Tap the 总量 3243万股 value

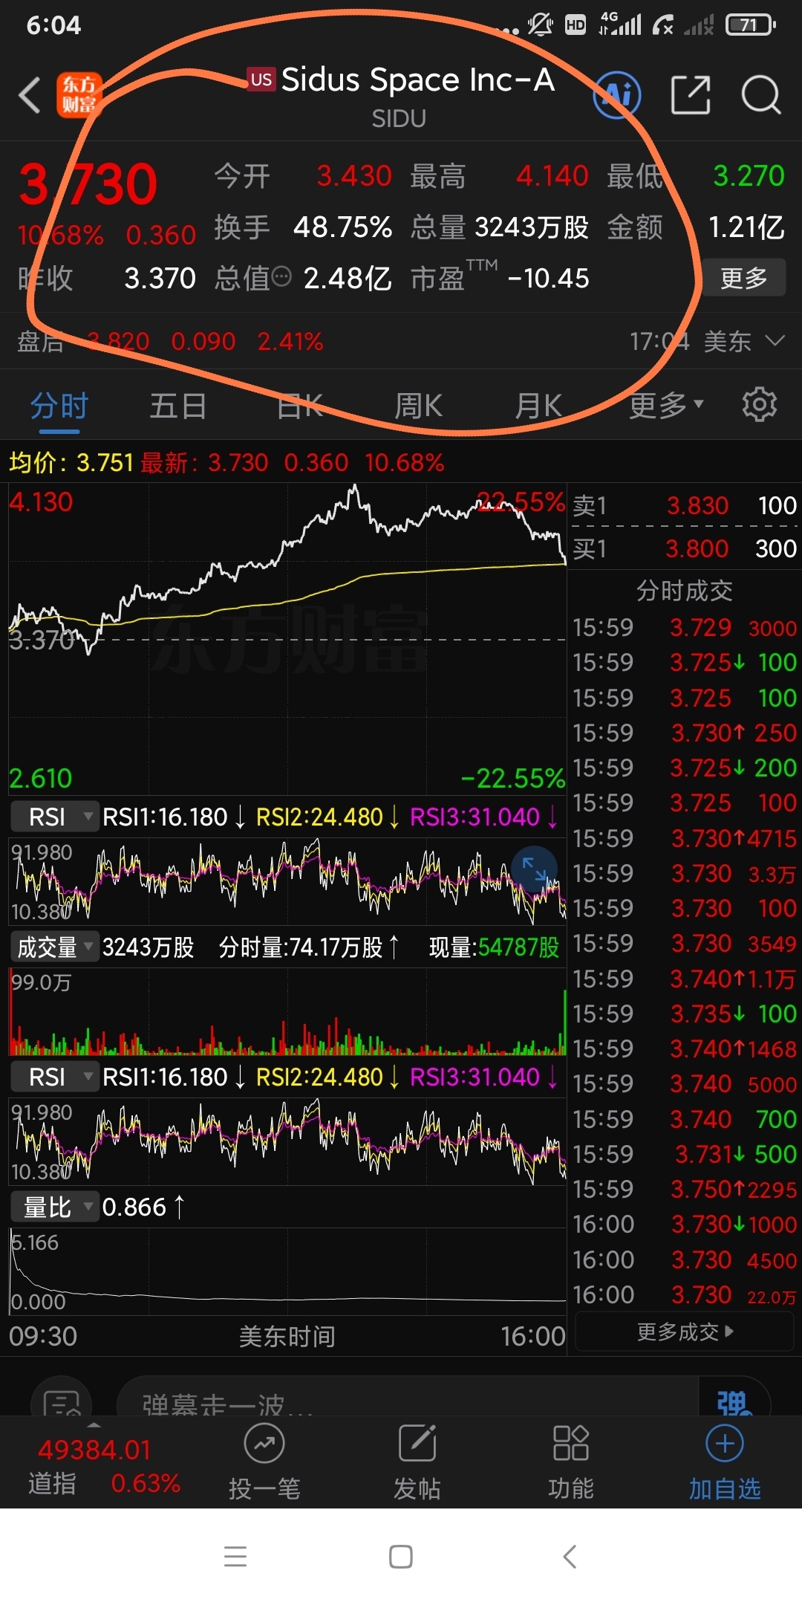tap(532, 227)
